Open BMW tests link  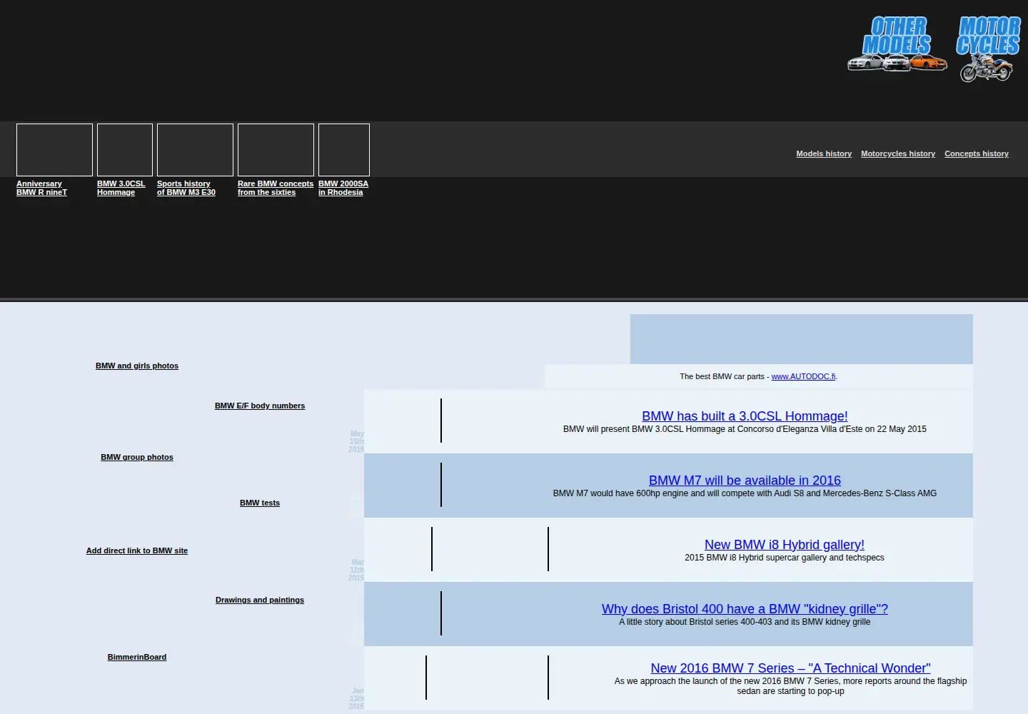point(260,503)
